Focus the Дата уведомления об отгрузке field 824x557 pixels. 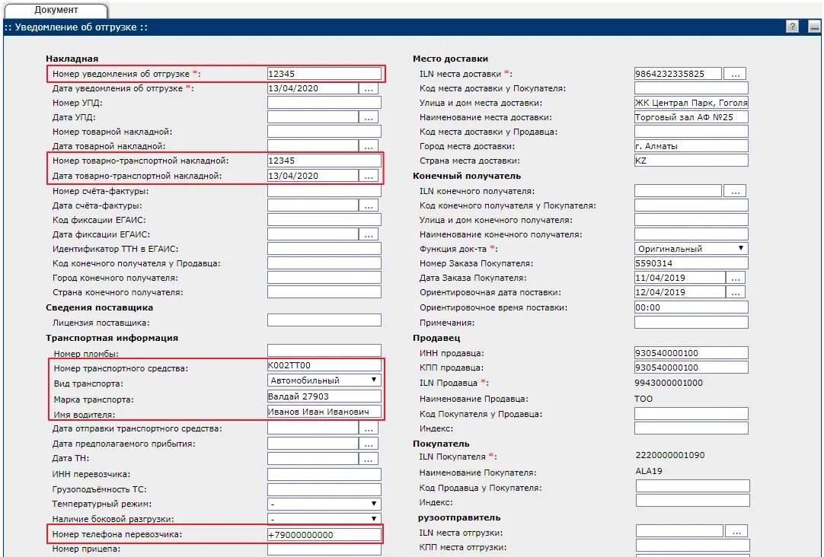(x=313, y=88)
